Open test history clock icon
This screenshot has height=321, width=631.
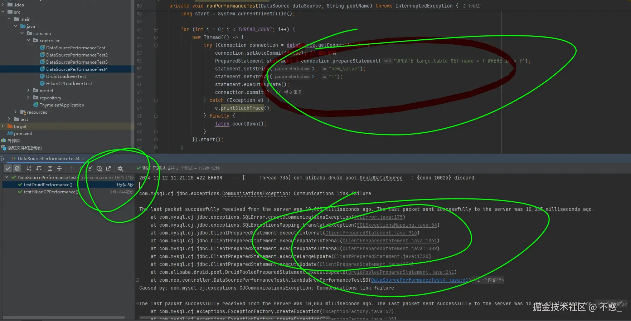[x=99, y=168]
